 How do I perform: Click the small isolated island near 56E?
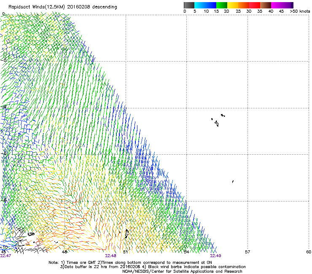(x=233, y=182)
